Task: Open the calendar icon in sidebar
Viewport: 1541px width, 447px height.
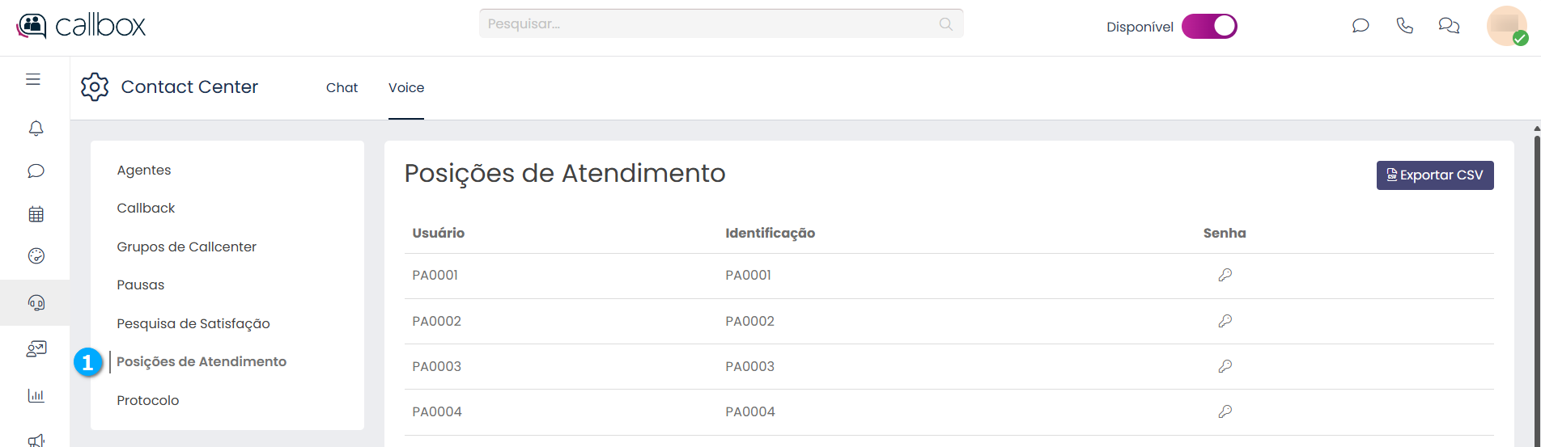Action: (x=36, y=214)
